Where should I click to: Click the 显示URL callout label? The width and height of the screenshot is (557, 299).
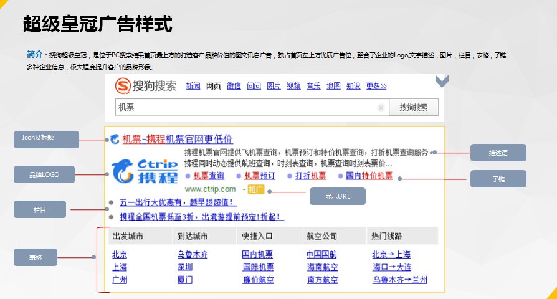pos(338,196)
